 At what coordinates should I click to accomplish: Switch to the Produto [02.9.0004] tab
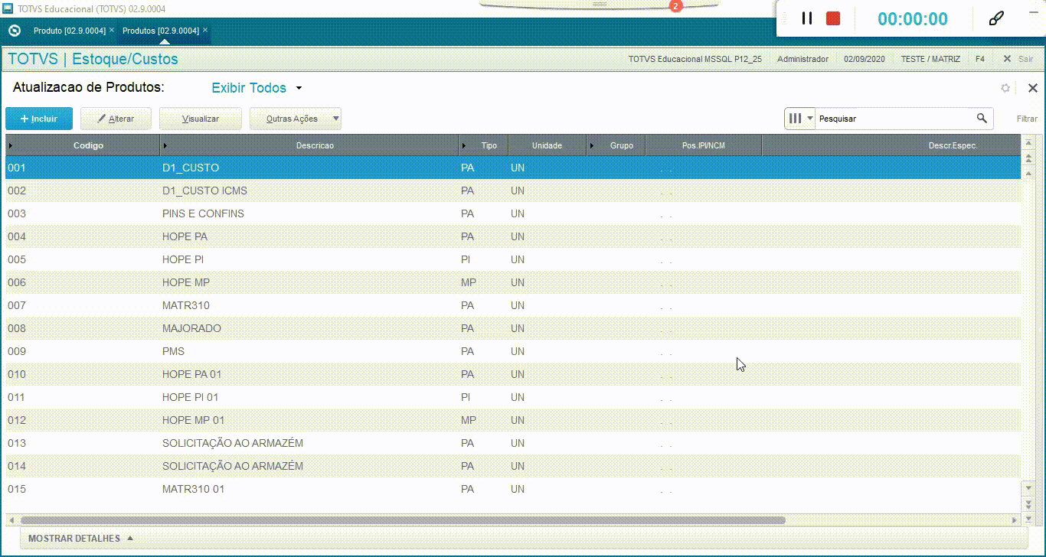tap(69, 31)
